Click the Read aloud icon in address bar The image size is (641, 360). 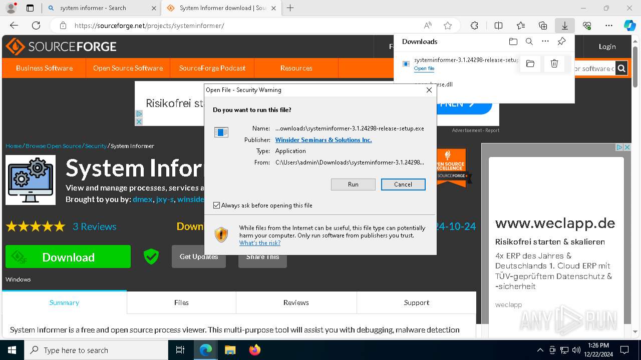(x=428, y=25)
